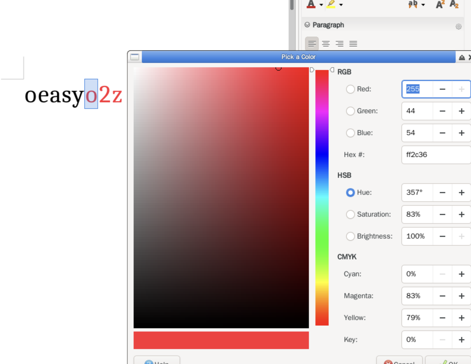The width and height of the screenshot is (471, 364).
Task: Click the red color preview bar
Action: pyautogui.click(x=221, y=340)
